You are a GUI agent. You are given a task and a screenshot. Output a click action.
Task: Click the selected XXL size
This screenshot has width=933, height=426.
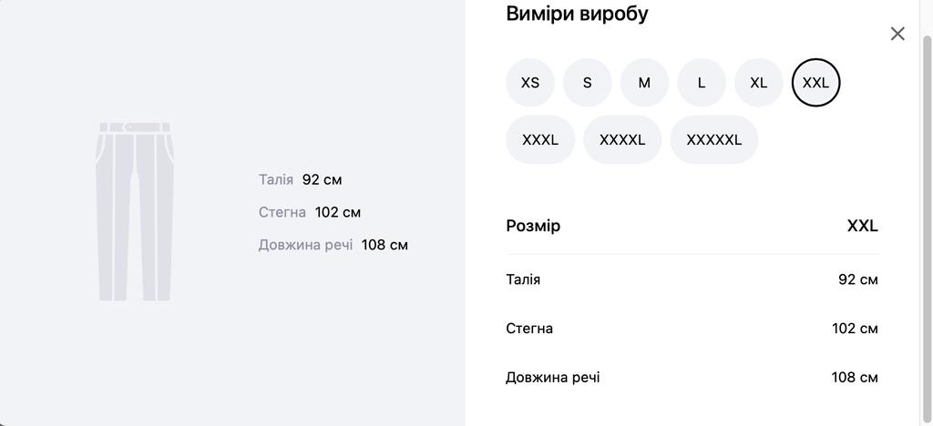tap(815, 83)
